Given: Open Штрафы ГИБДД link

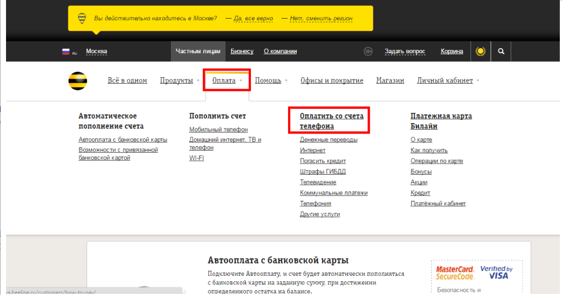Looking at the screenshot, I should (323, 171).
